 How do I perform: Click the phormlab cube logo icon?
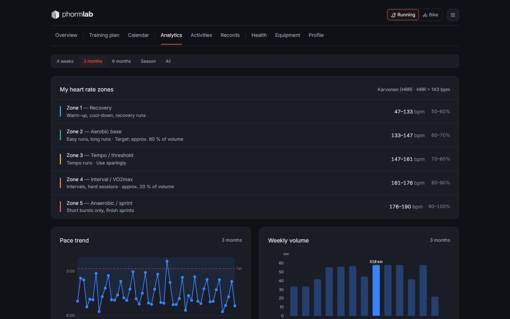pos(55,15)
